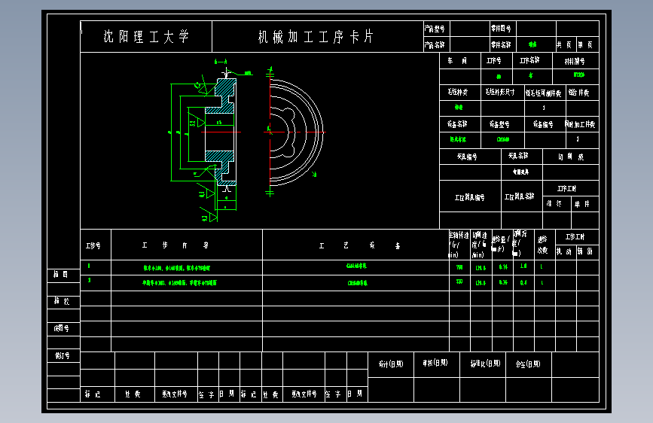The height and width of the screenshot is (423, 653).
Task: Select the 机动 sub-header cell
Action: (x=566, y=252)
